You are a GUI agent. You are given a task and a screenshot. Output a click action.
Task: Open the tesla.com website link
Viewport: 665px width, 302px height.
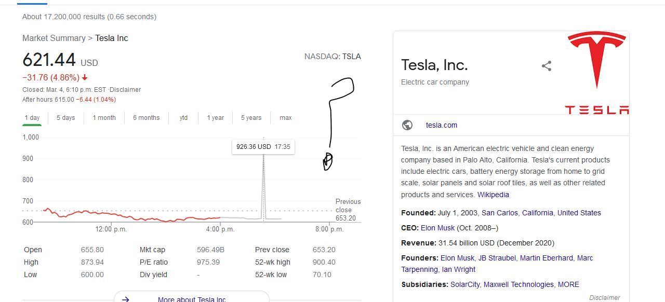(x=442, y=125)
